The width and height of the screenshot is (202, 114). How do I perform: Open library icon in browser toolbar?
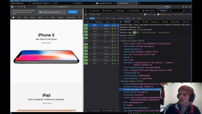click(183, 7)
